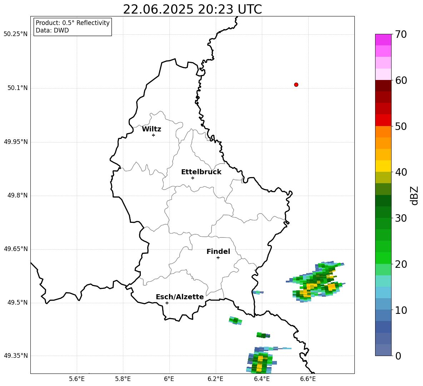Click the Findel city label

[x=218, y=251]
